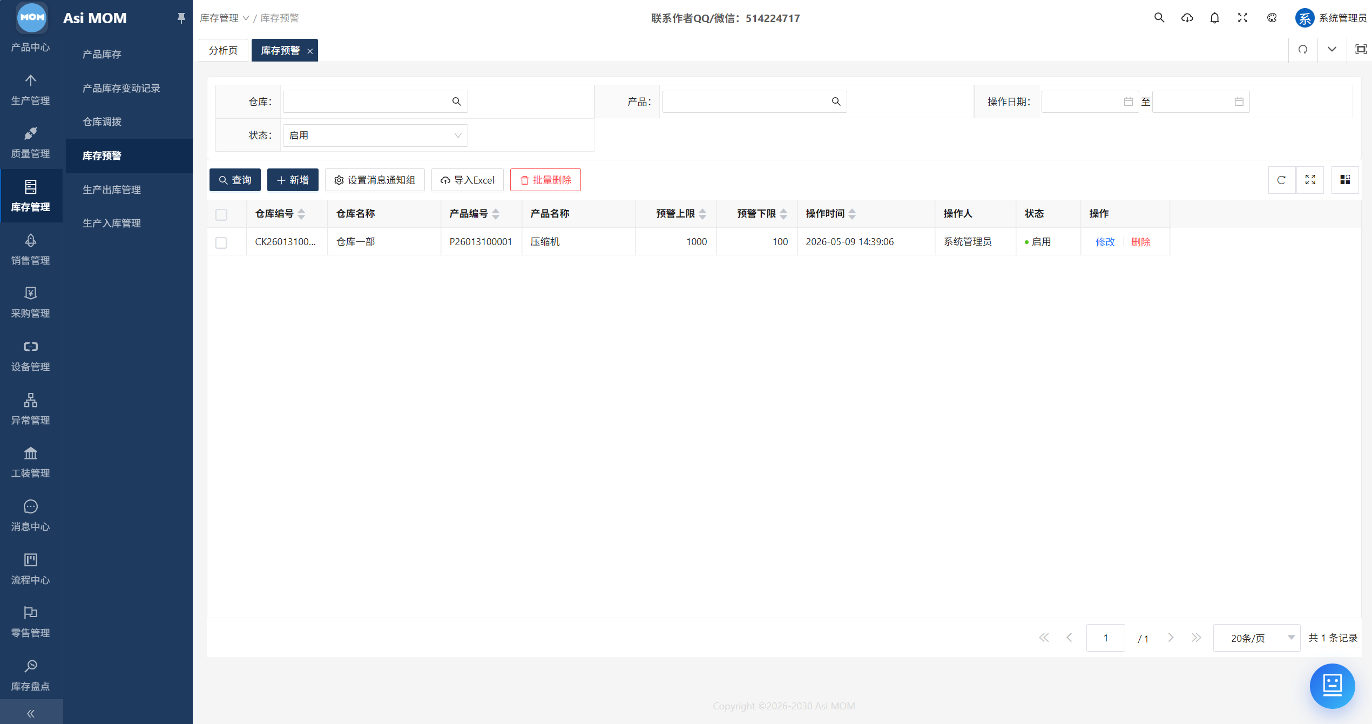Click the cloud download icon in header
1372x724 pixels.
tap(1187, 18)
